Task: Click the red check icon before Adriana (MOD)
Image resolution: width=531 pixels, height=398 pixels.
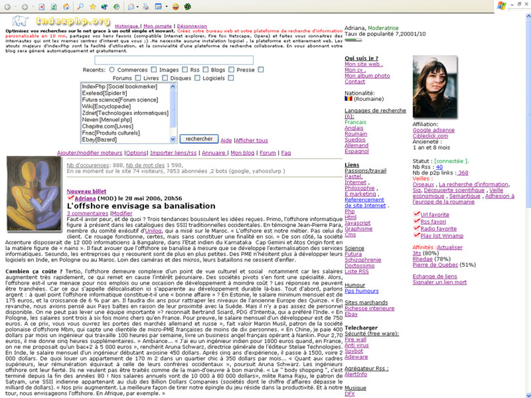Action: 70,198
